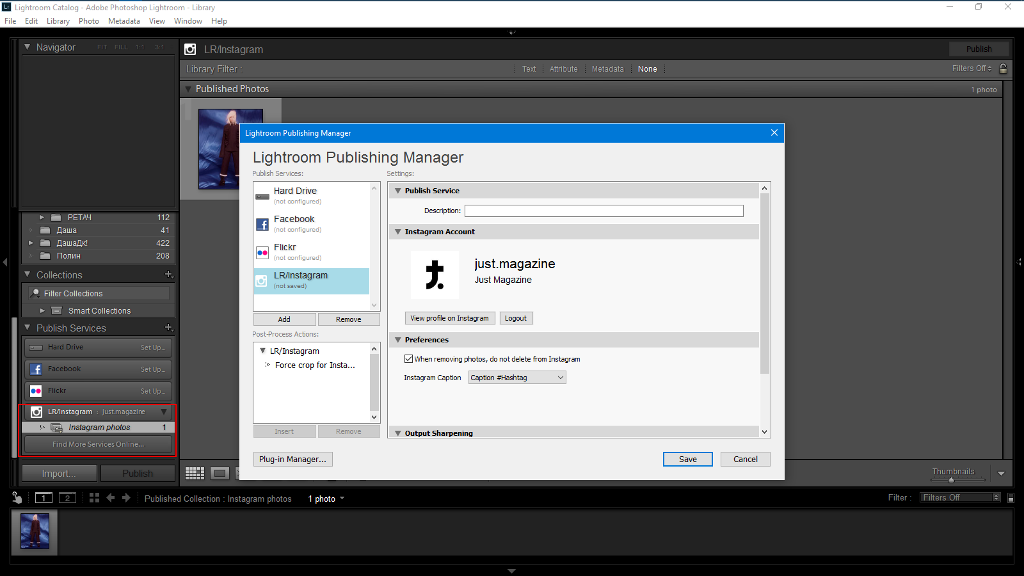
Task: Open the Import dialog
Action: (x=60, y=474)
